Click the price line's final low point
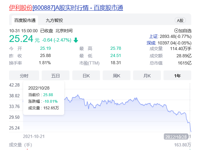 pyautogui.click(x=191, y=132)
